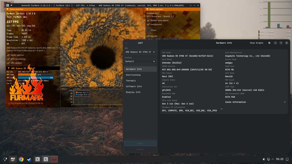This screenshot has height=164, width=292.
Task: Click Show Graphs button in LACT
Action: click(x=256, y=43)
